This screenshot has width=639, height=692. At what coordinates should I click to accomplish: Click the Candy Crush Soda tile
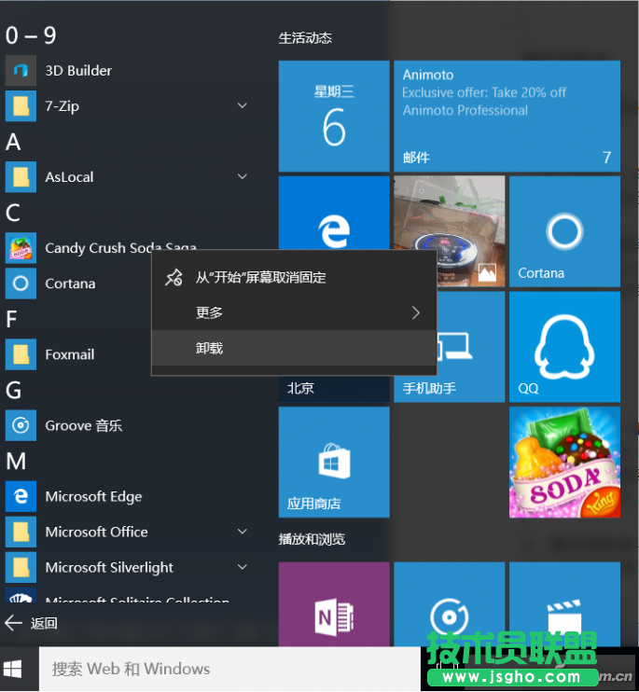coord(563,462)
